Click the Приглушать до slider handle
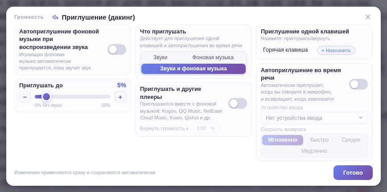This screenshot has height=192, width=387. point(46,97)
